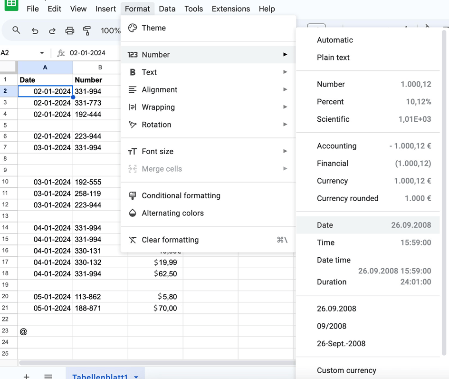449x379 pixels.
Task: Click the search icon in the toolbar
Action: 16,30
